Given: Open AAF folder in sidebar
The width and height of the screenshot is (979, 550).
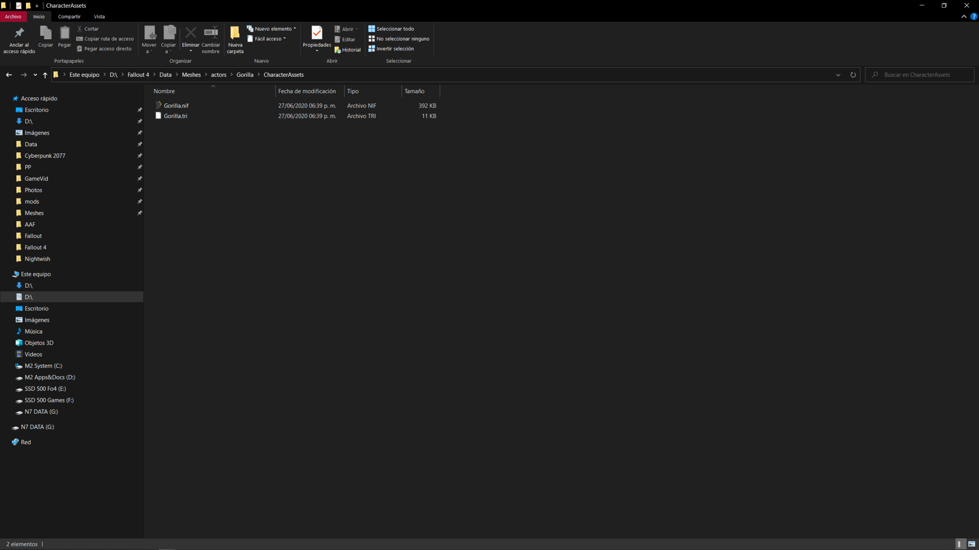Looking at the screenshot, I should pyautogui.click(x=30, y=225).
